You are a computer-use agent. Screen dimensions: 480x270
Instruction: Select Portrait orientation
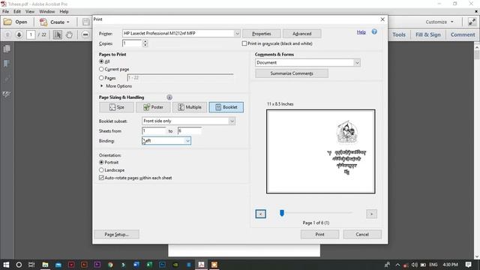tap(101, 162)
